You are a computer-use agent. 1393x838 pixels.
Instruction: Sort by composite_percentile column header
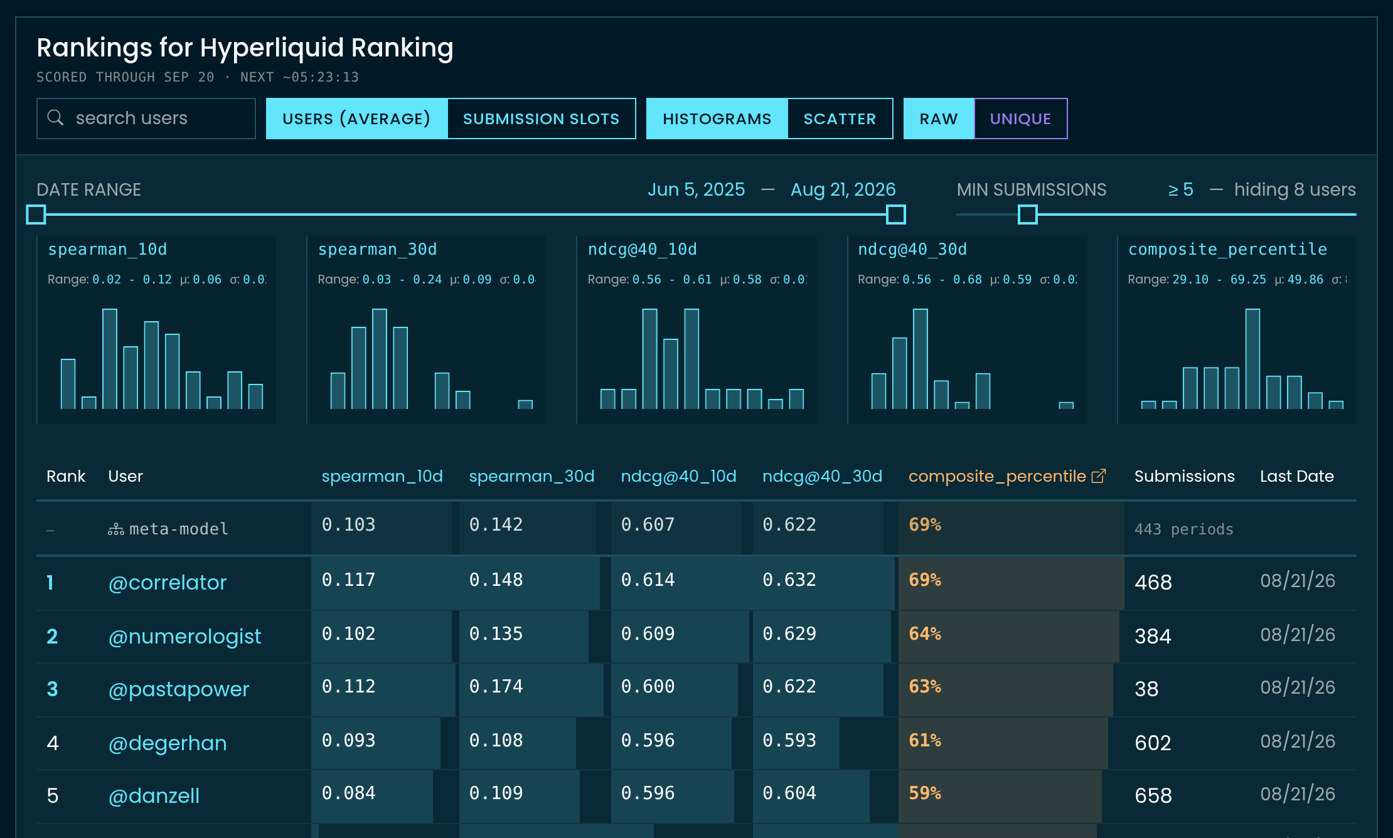point(997,476)
